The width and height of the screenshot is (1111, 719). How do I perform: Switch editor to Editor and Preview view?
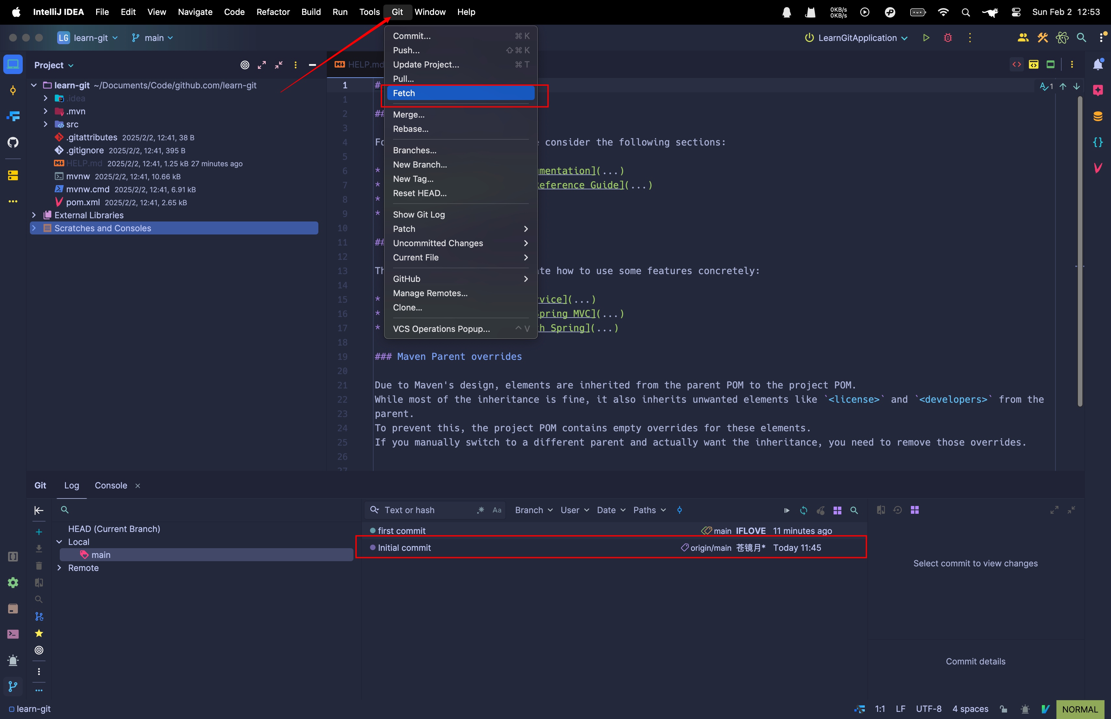tap(1033, 64)
